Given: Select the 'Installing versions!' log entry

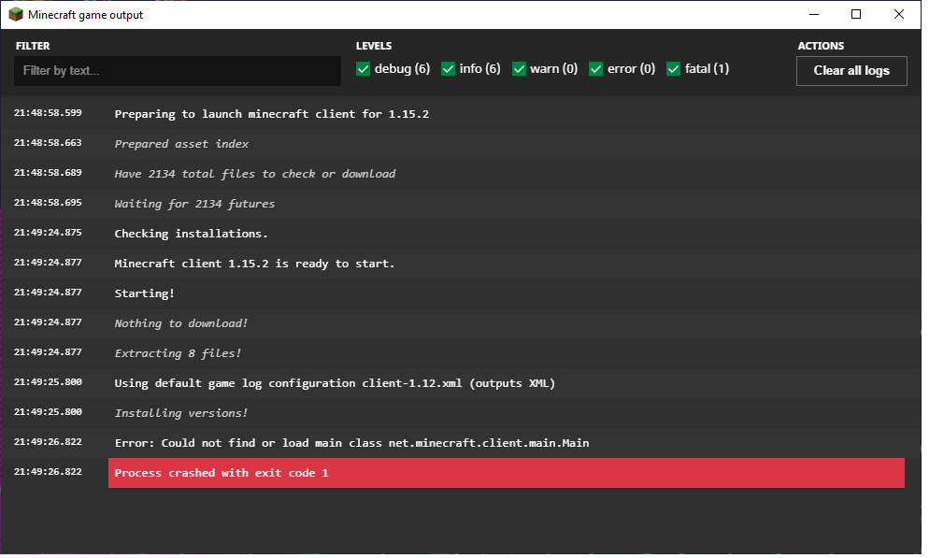Looking at the screenshot, I should click(180, 413).
